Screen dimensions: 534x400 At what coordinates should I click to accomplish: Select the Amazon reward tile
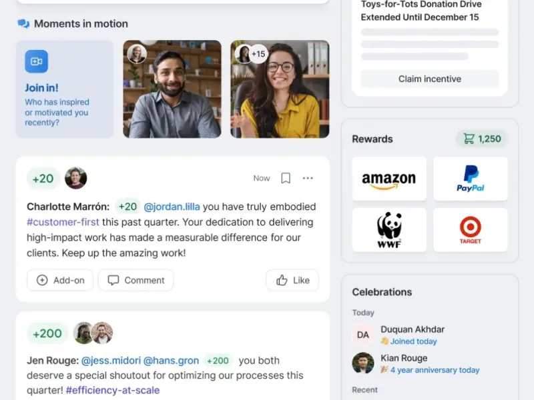(389, 179)
